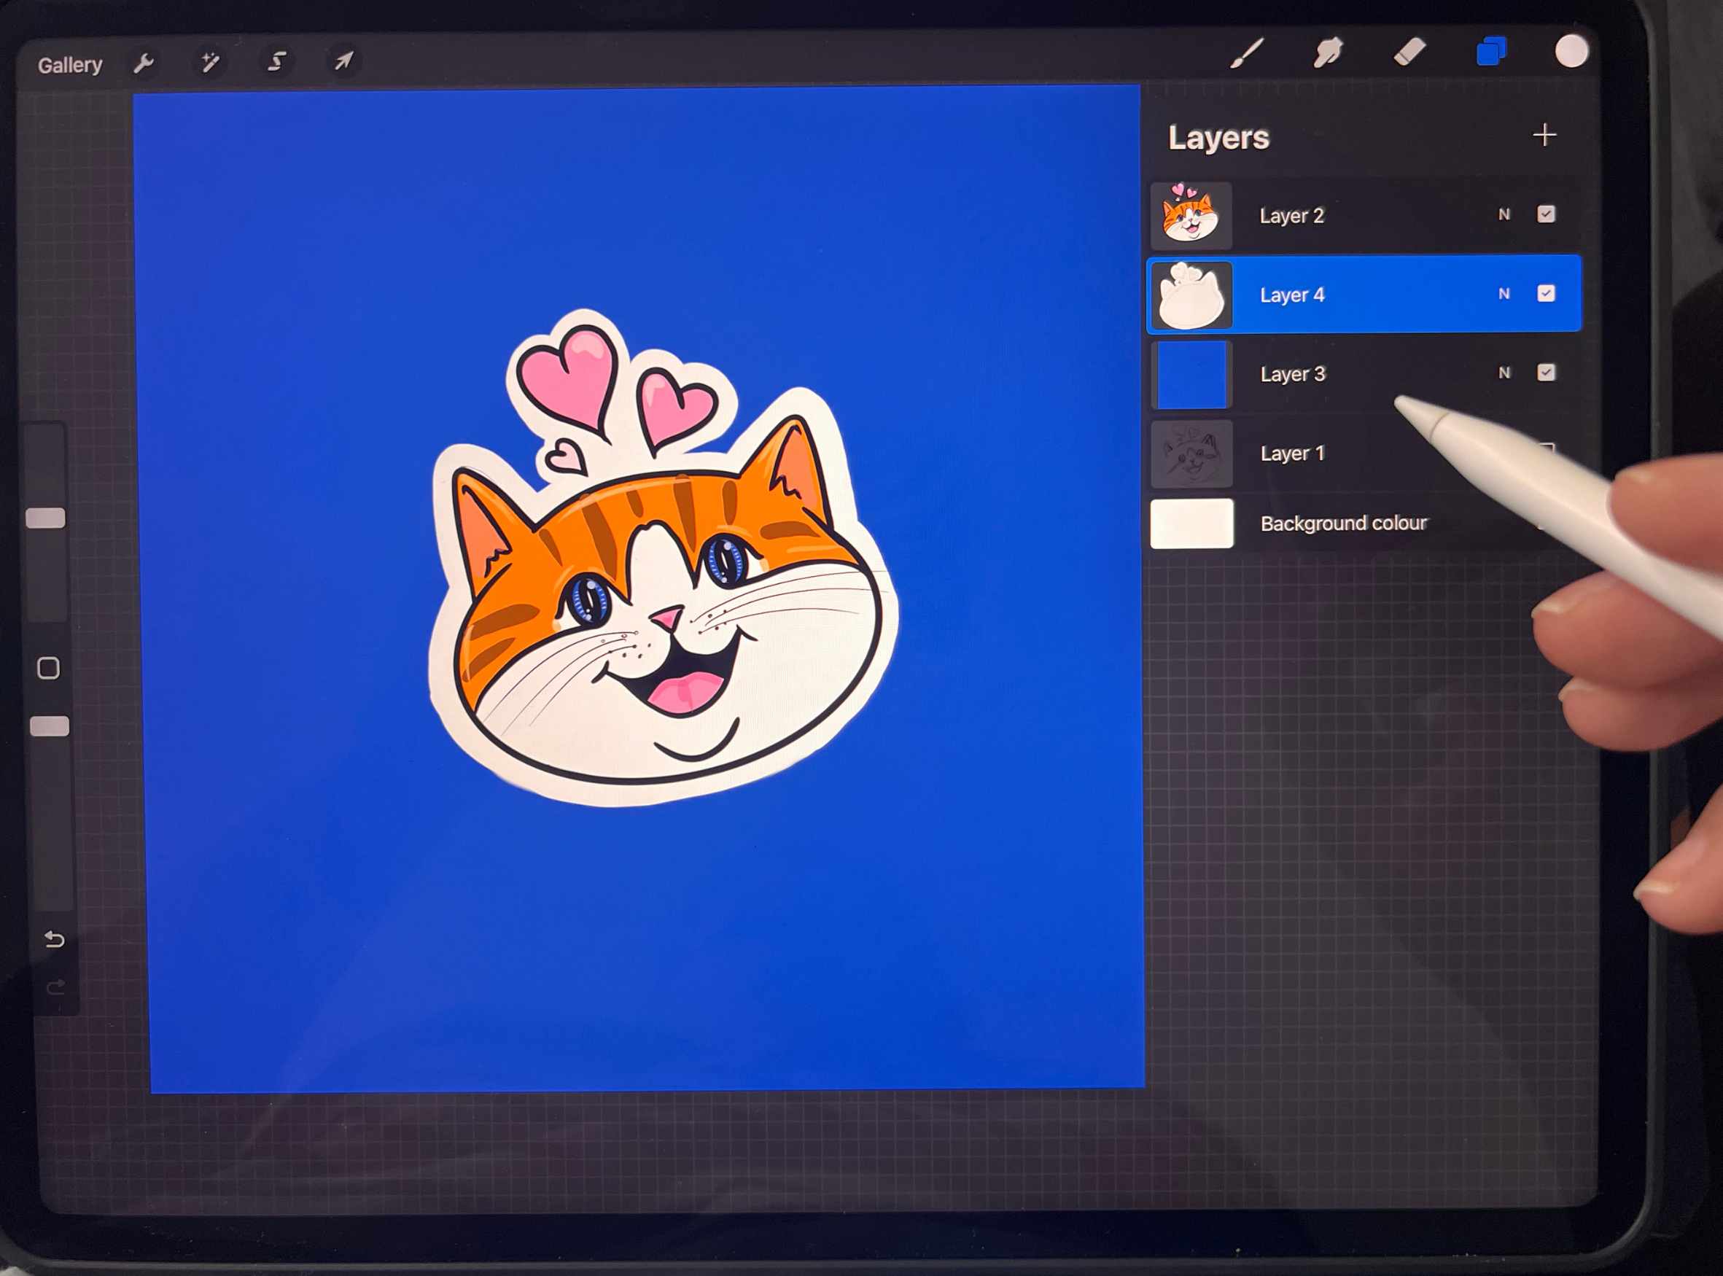This screenshot has height=1276, width=1723.
Task: Open blend mode menu N on Layer 3
Action: tap(1504, 373)
